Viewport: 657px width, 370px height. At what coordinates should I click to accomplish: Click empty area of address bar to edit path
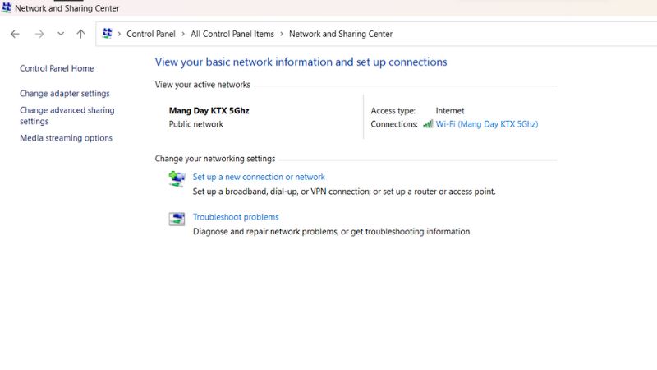pos(526,34)
